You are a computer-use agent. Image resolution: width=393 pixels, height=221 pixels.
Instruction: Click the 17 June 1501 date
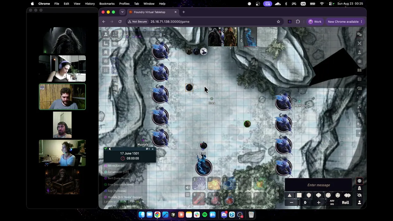click(130, 153)
